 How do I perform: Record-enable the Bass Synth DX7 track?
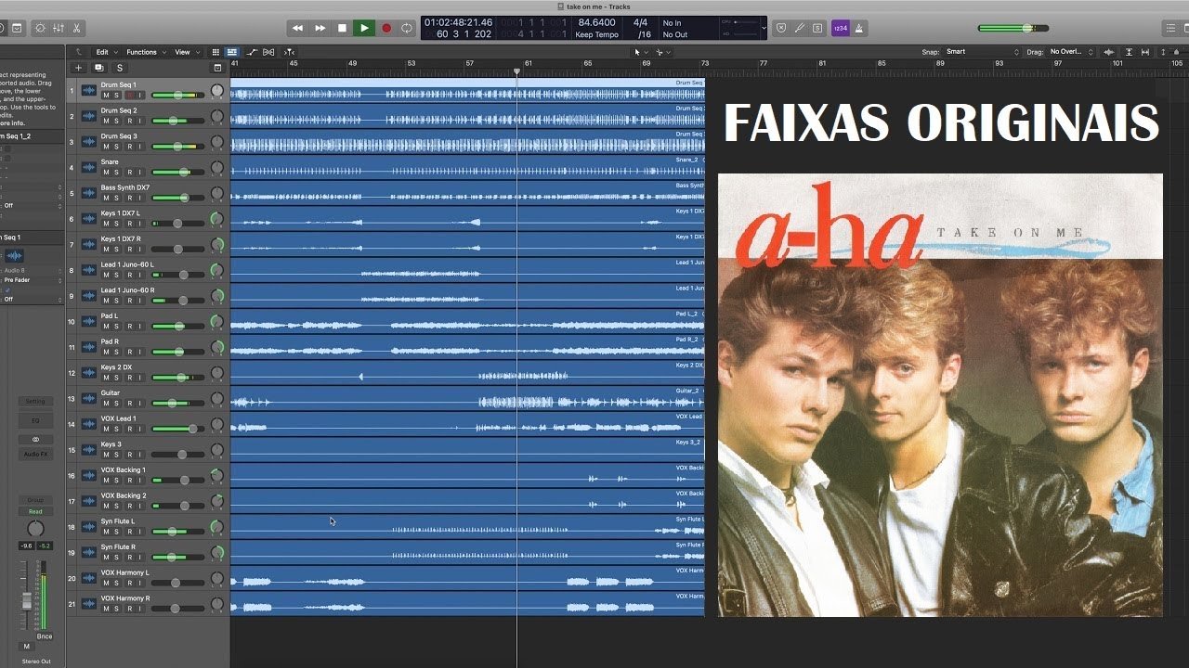(129, 198)
